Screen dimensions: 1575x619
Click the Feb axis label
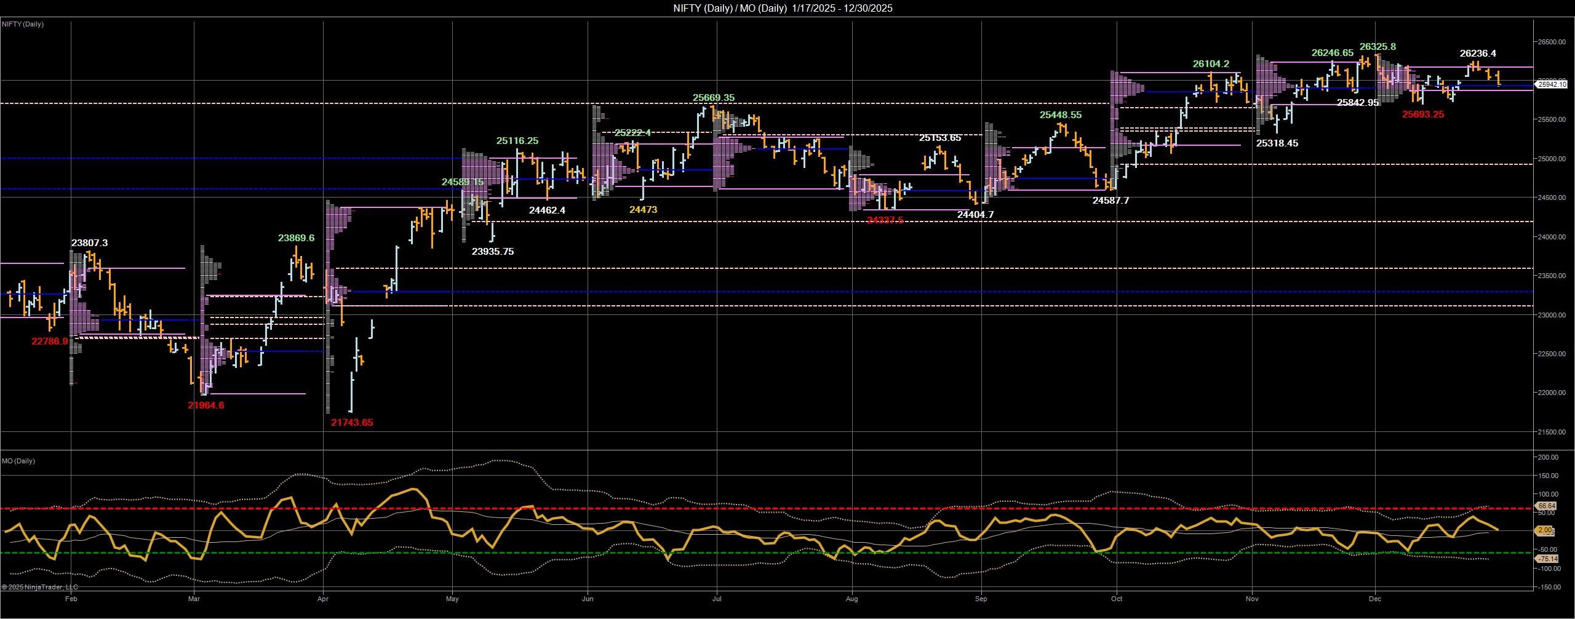71,597
